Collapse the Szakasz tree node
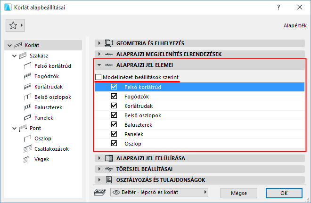Viewport: 311px width, 203px height. [13, 56]
